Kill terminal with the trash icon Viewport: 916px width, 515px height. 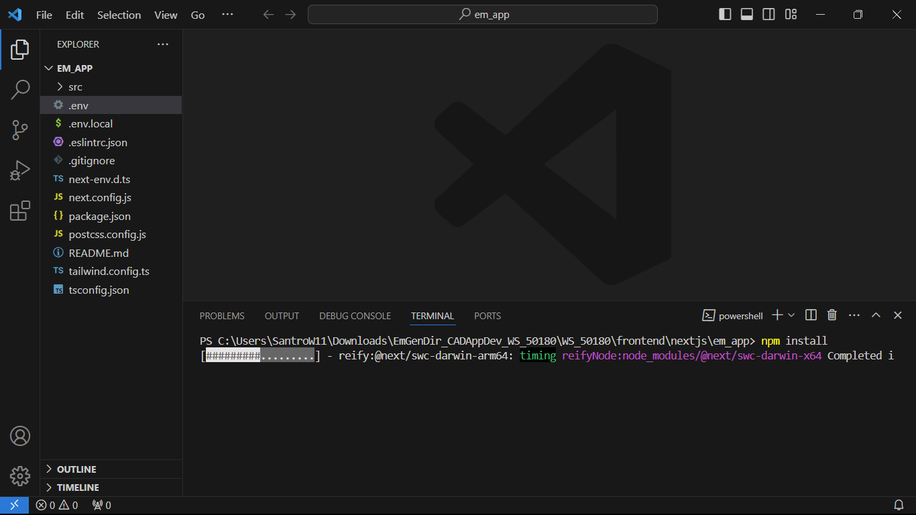832,315
